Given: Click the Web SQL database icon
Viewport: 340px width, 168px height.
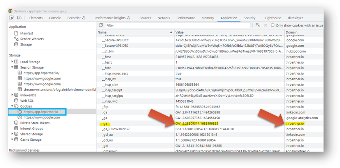Looking at the screenshot, I should [16, 101].
